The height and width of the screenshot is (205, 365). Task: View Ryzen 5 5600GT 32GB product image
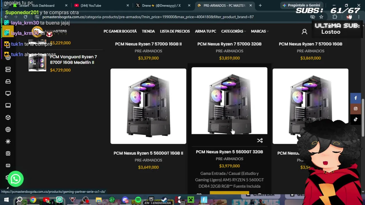pyautogui.click(x=230, y=101)
